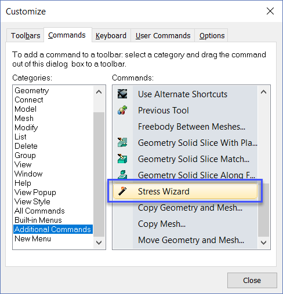Select the View category

(53, 164)
